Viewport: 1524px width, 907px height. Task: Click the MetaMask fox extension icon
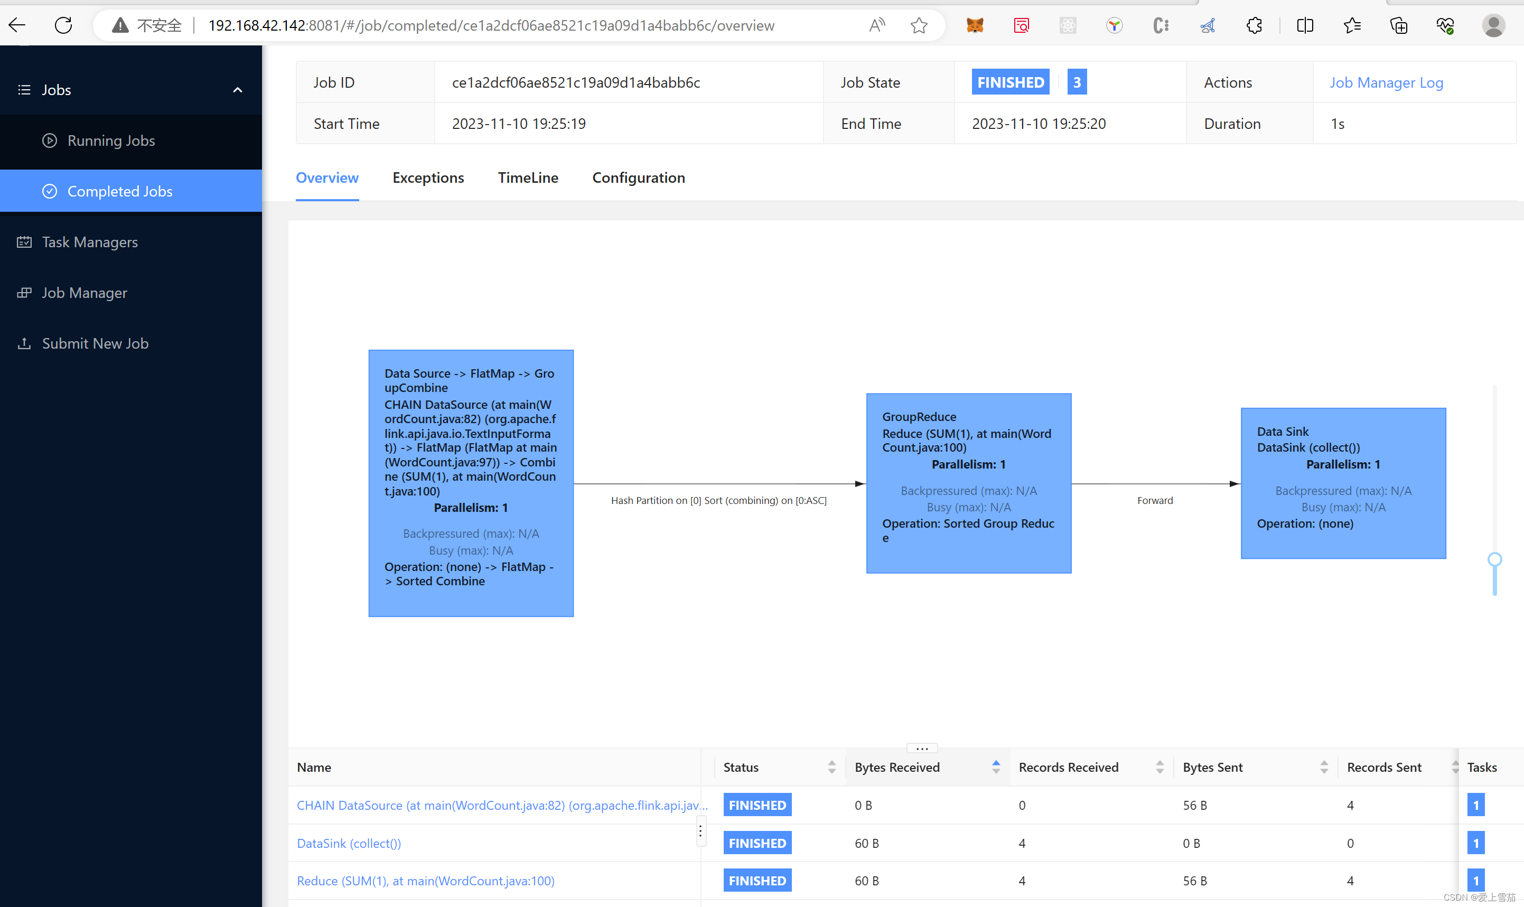coord(975,25)
